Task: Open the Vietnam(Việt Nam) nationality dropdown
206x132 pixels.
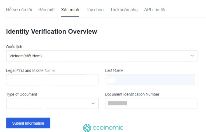Action: click(102, 56)
